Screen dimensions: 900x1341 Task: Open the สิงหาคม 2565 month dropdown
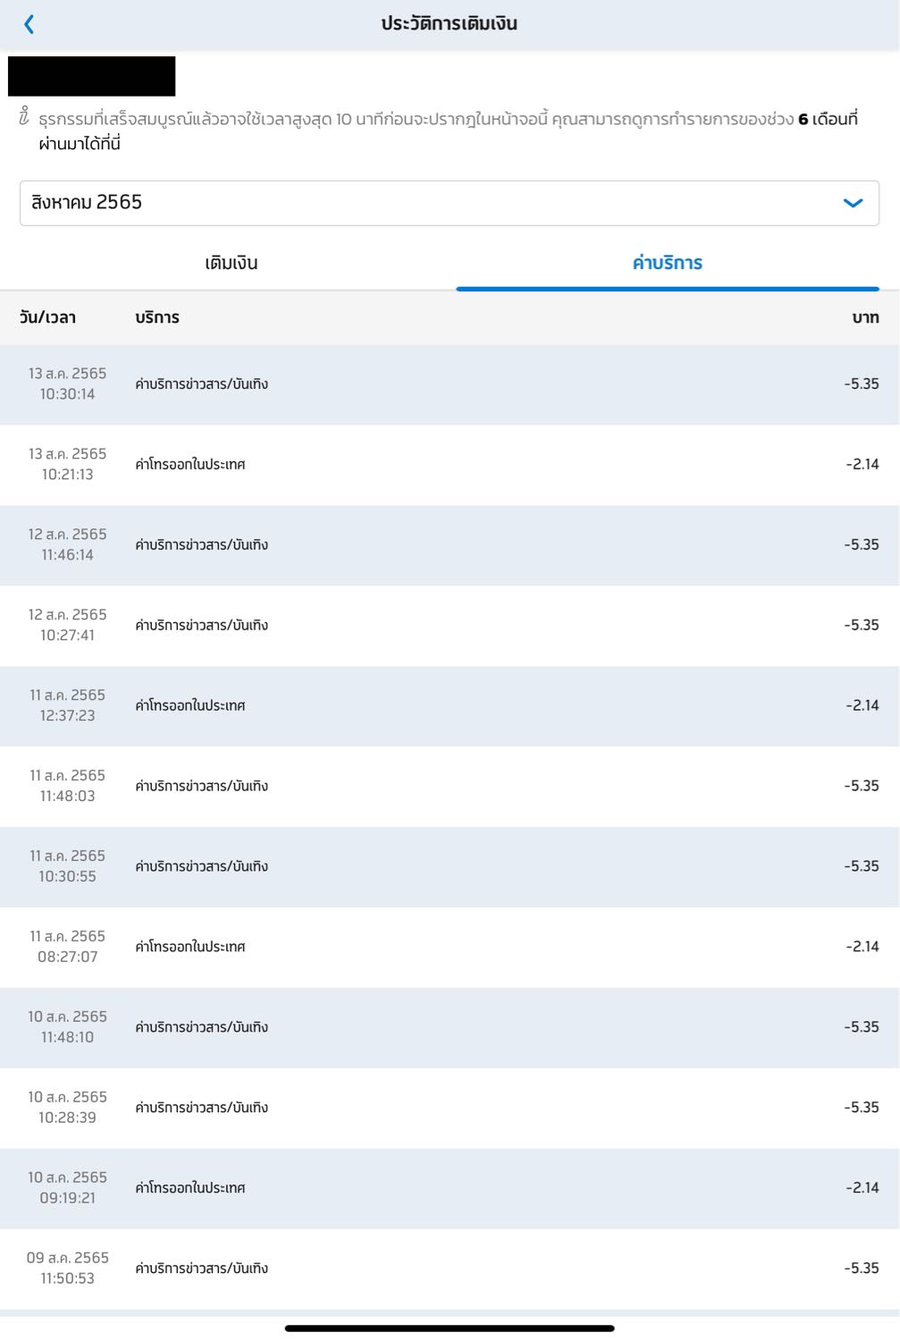[x=449, y=203]
